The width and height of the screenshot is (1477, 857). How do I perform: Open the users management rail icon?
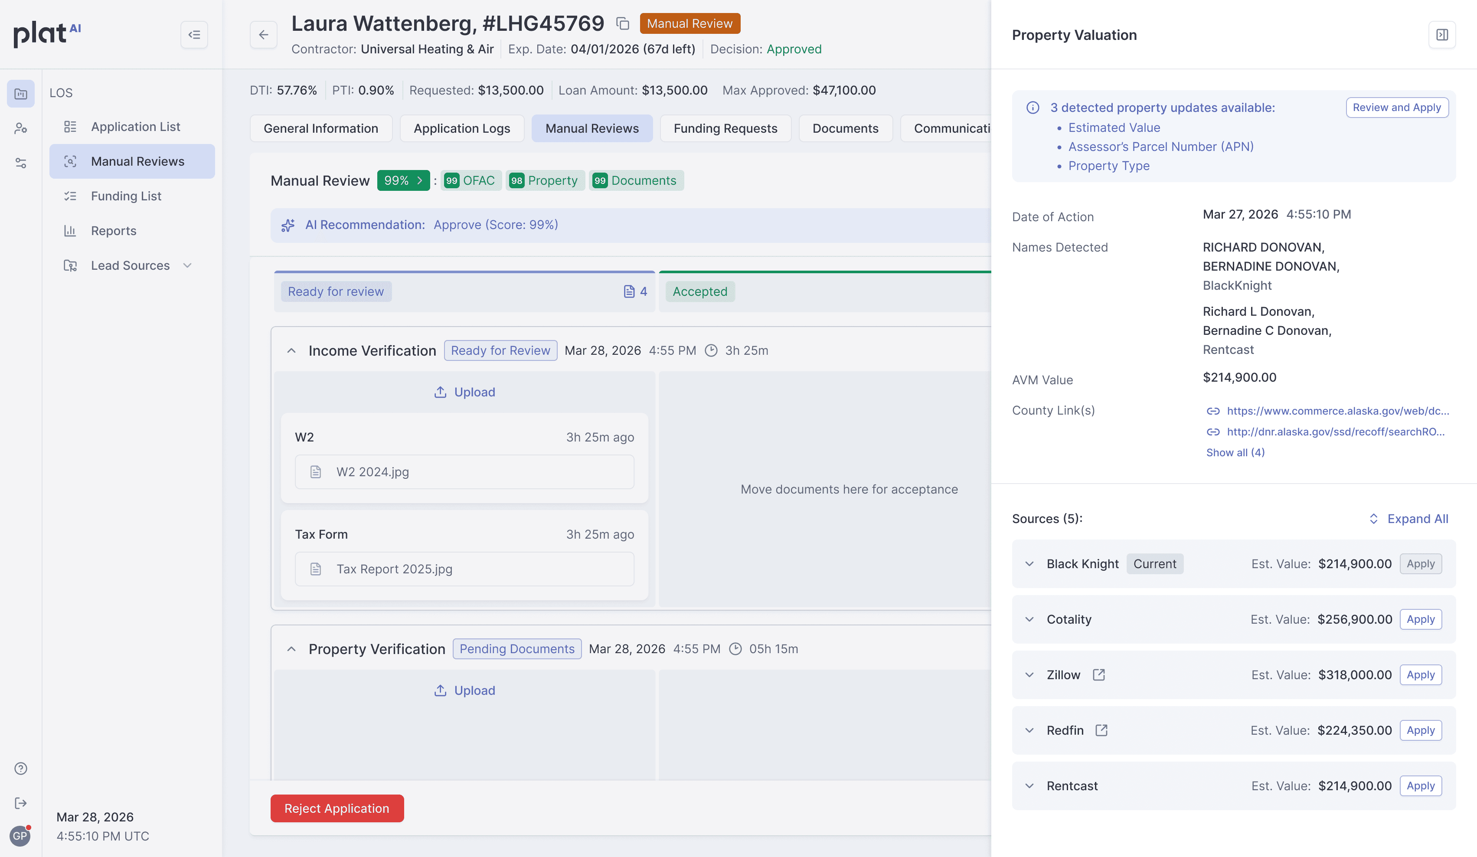click(20, 128)
